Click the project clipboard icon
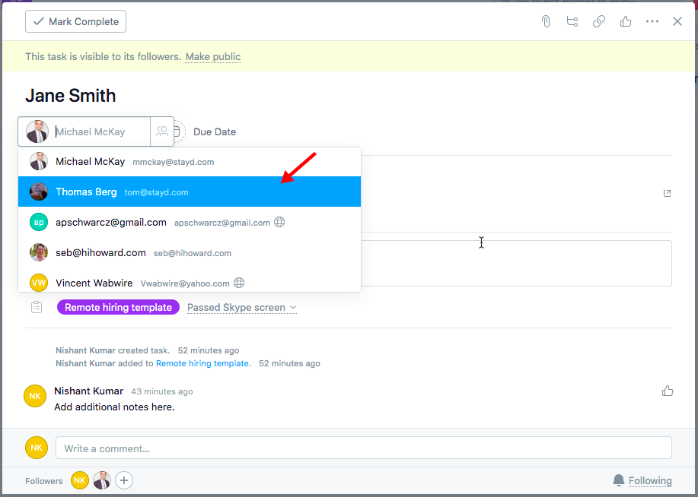 [37, 307]
